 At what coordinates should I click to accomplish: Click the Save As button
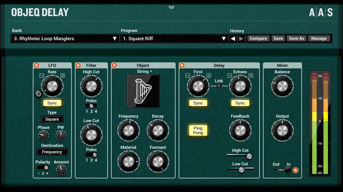click(x=296, y=38)
